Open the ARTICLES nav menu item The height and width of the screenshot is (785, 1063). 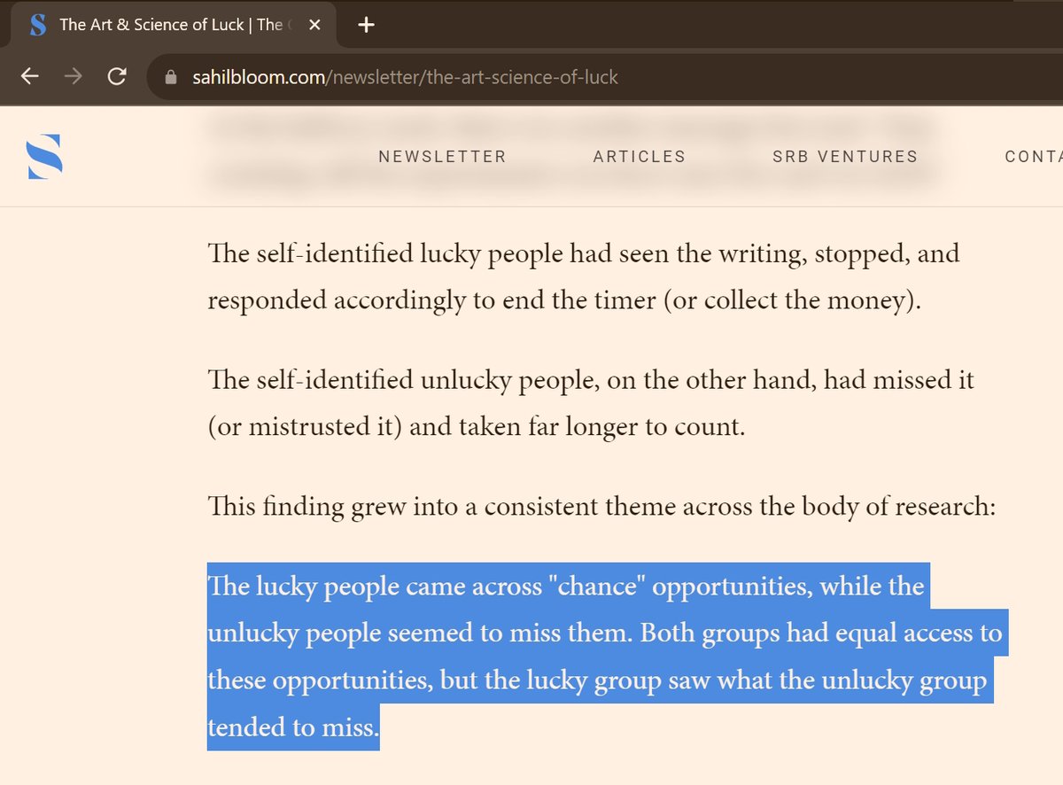pyautogui.click(x=640, y=157)
